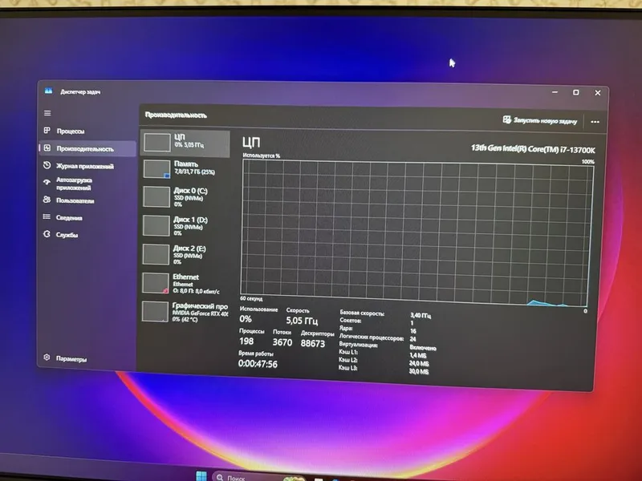Image resolution: width=642 pixels, height=481 pixels.
Task: Click the Пользователи people icon
Action: [x=47, y=199]
